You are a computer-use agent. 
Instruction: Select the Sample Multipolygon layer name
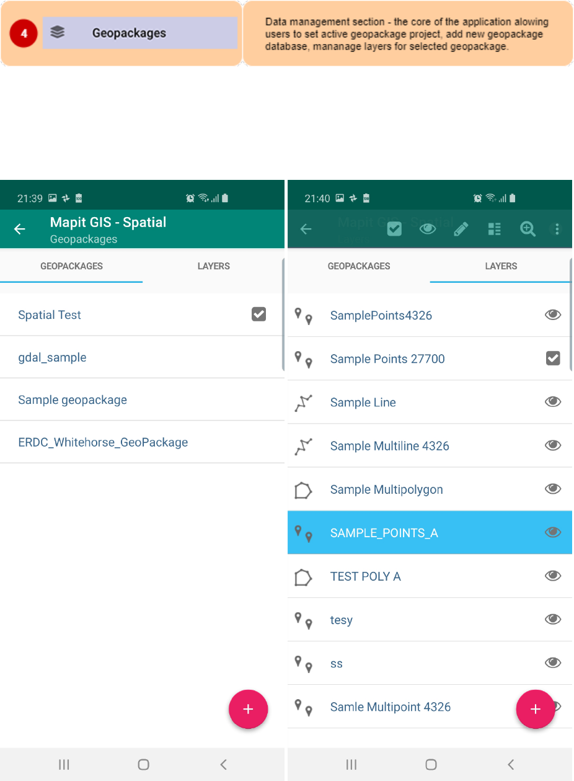(387, 489)
